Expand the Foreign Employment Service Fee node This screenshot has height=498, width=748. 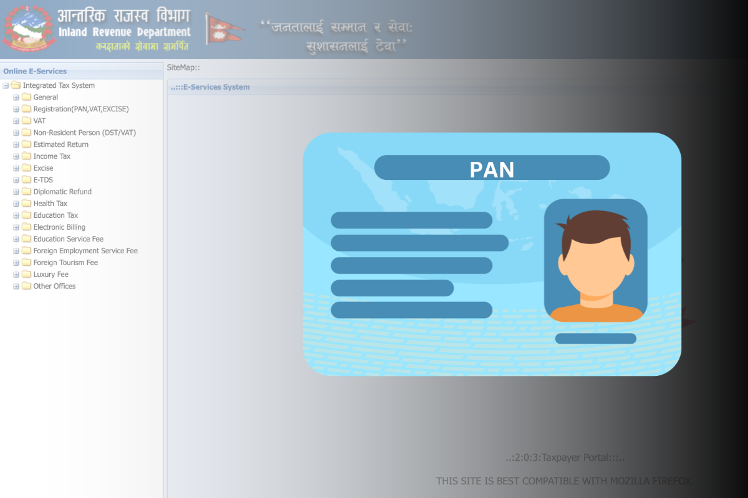[15, 250]
